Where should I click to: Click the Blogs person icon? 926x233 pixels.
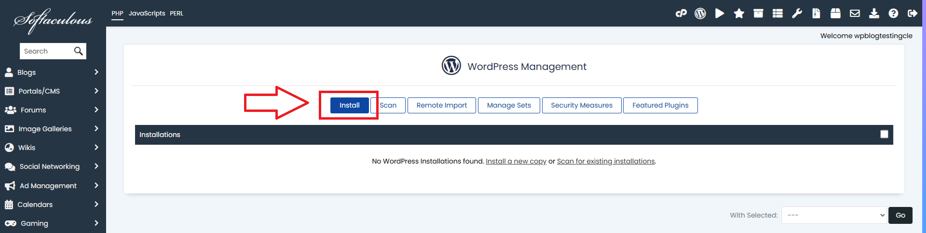coord(9,72)
